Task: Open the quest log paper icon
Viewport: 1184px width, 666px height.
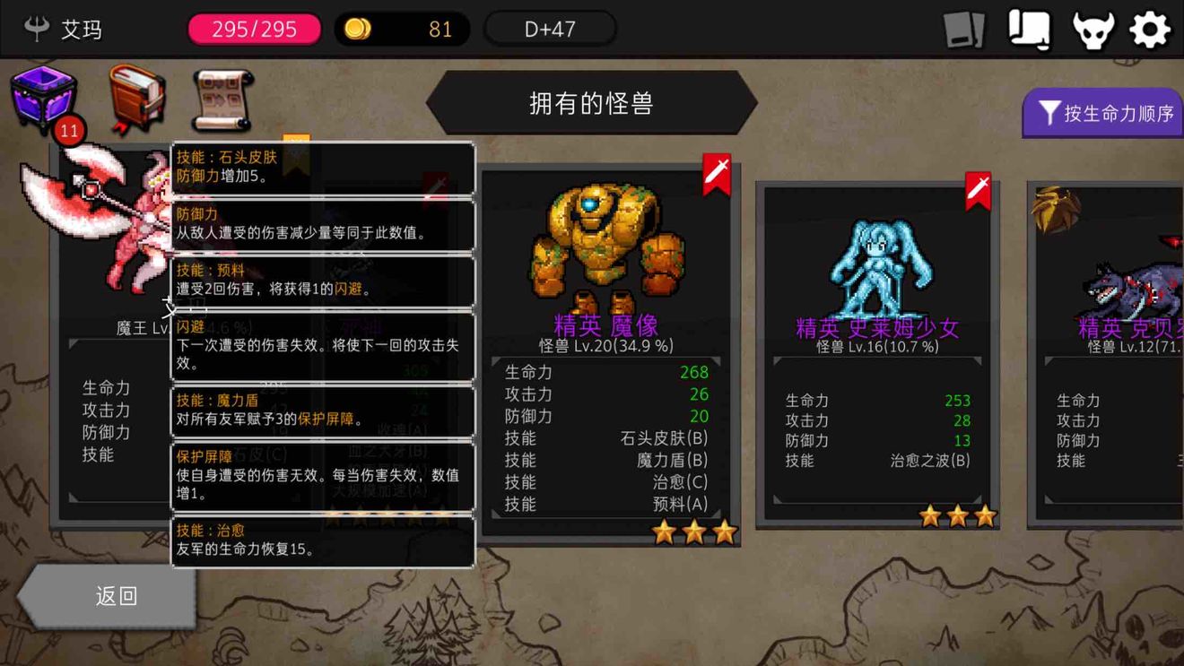Action: (1029, 30)
